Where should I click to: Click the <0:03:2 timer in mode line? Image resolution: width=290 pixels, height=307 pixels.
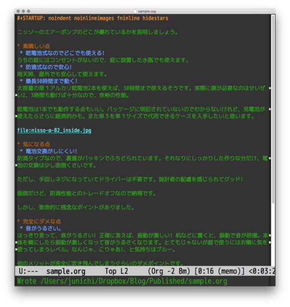click(x=262, y=271)
